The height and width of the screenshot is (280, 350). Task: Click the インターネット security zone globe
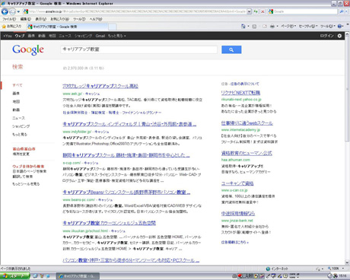pos(268,269)
